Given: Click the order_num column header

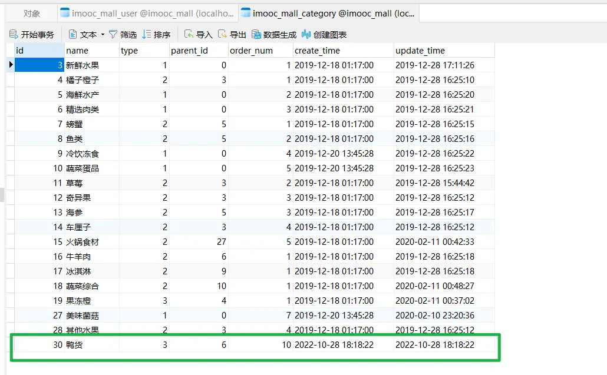Looking at the screenshot, I should pos(260,51).
